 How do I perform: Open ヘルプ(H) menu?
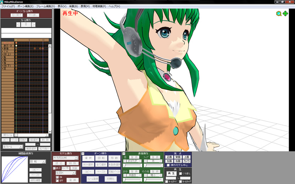pyautogui.click(x=114, y=6)
